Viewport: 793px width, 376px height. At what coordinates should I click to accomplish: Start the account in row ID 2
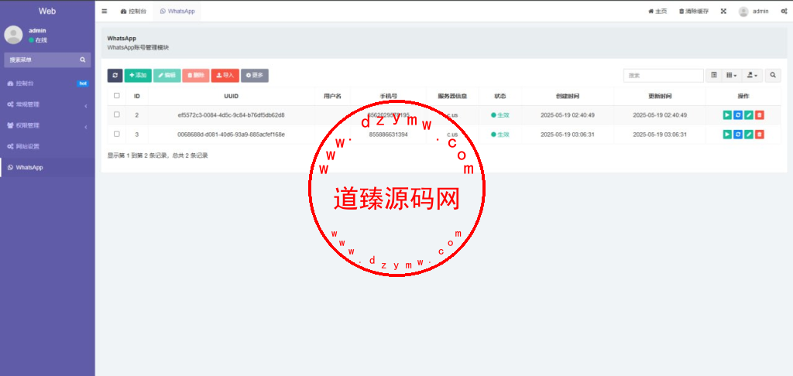pos(727,115)
